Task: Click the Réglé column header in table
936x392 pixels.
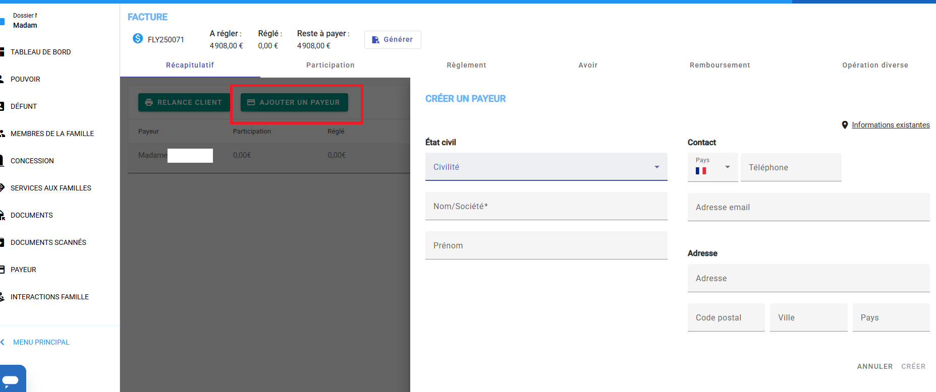Action: [336, 132]
